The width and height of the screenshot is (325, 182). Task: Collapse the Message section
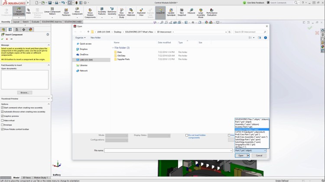49,45
